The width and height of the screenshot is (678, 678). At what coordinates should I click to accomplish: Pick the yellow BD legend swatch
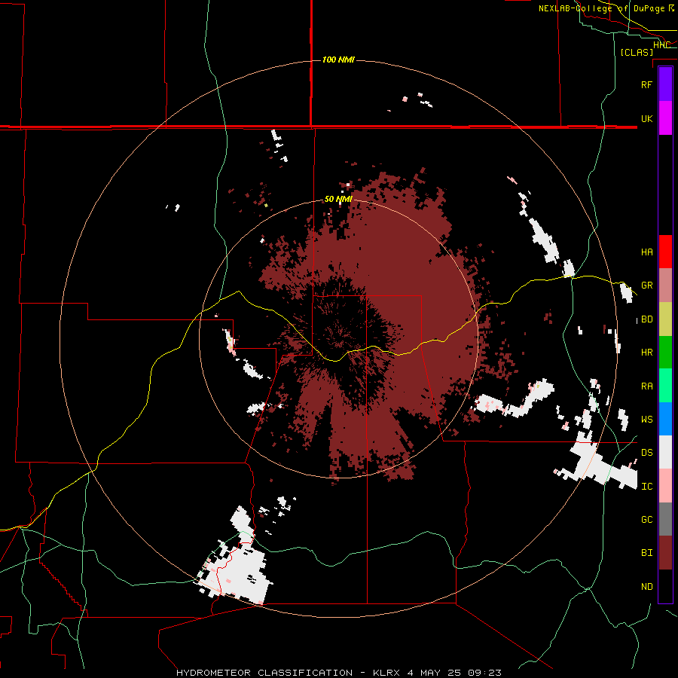[x=665, y=319]
